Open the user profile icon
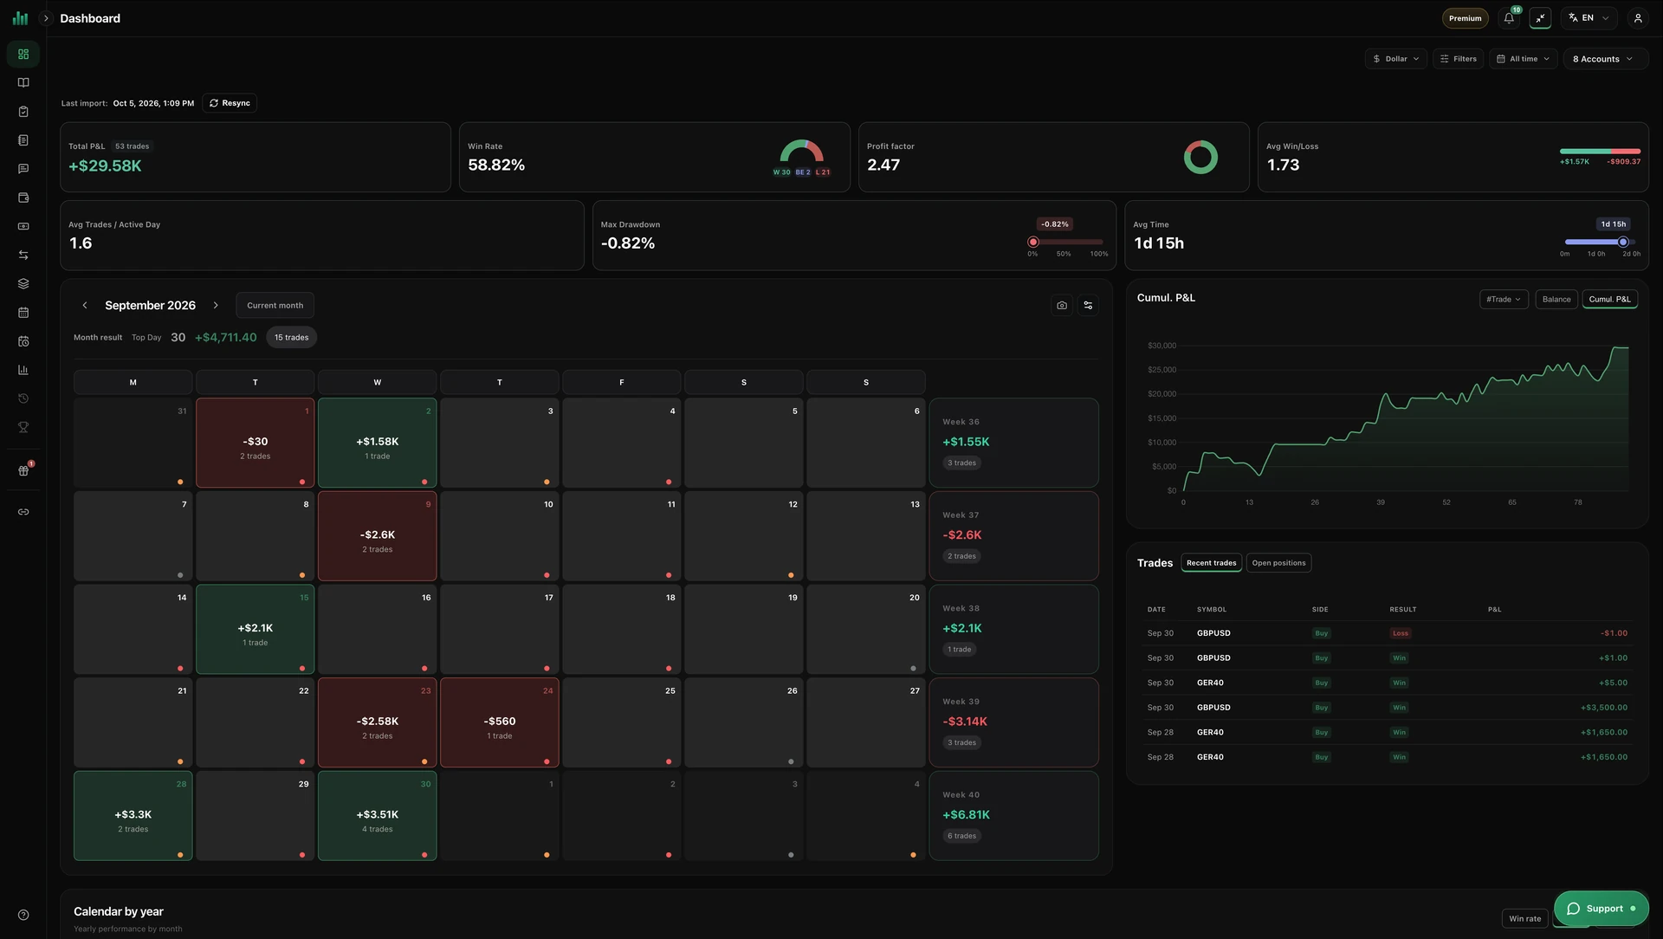Image resolution: width=1663 pixels, height=939 pixels. pyautogui.click(x=1638, y=17)
